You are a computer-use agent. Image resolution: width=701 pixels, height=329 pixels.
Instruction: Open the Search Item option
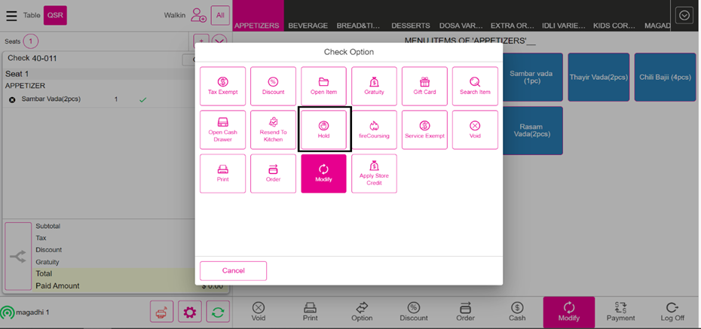pyautogui.click(x=475, y=87)
